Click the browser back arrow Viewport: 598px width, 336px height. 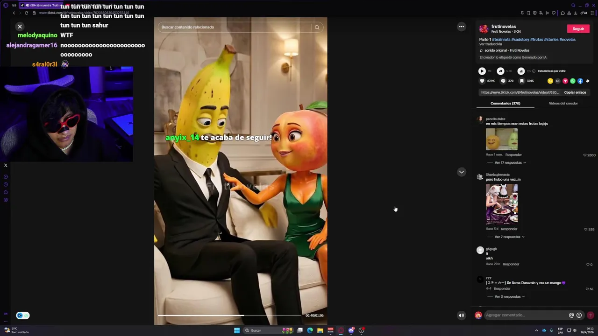(14, 13)
